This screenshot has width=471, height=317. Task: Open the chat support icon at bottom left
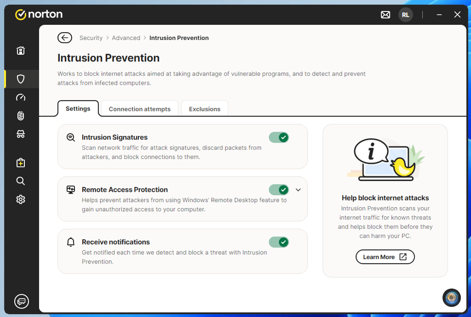click(x=22, y=301)
